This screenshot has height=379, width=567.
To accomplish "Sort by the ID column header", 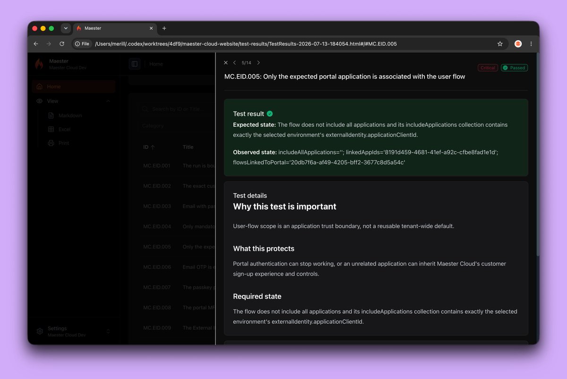I will pyautogui.click(x=149, y=147).
